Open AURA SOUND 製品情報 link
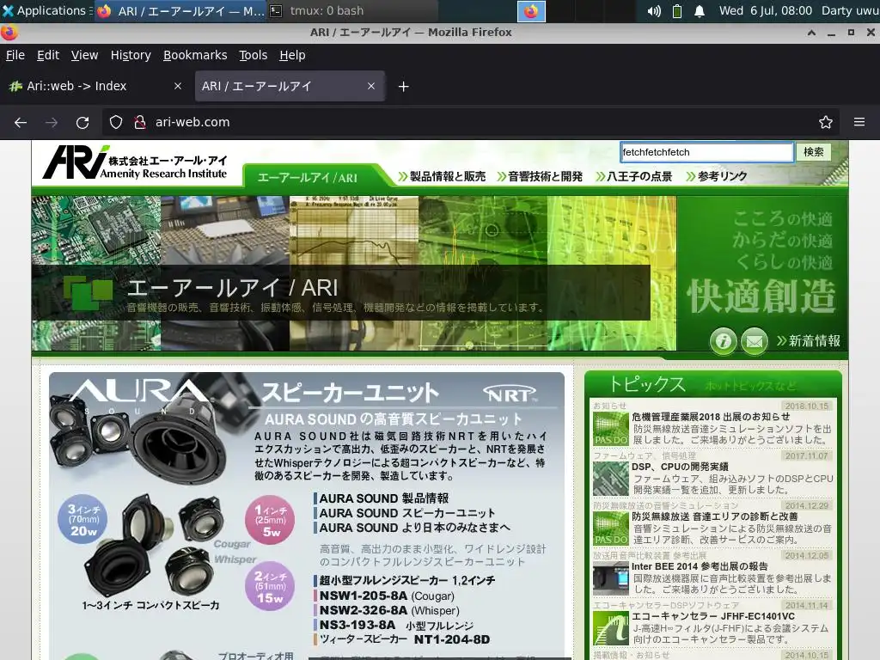This screenshot has width=880, height=660. point(384,498)
